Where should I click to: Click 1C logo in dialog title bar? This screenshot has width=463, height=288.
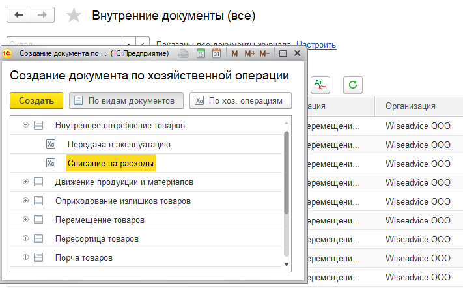click(x=7, y=53)
